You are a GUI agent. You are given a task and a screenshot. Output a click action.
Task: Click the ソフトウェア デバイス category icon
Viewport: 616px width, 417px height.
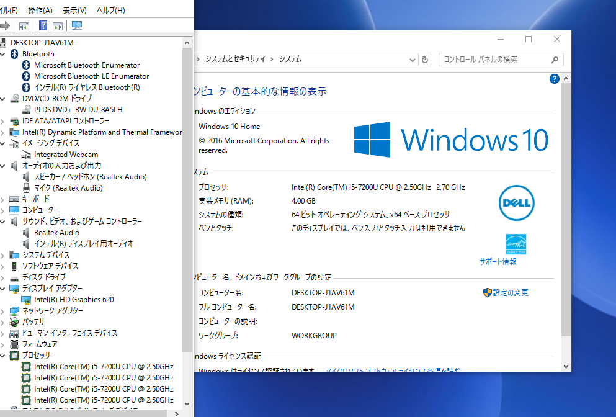pyautogui.click(x=14, y=266)
